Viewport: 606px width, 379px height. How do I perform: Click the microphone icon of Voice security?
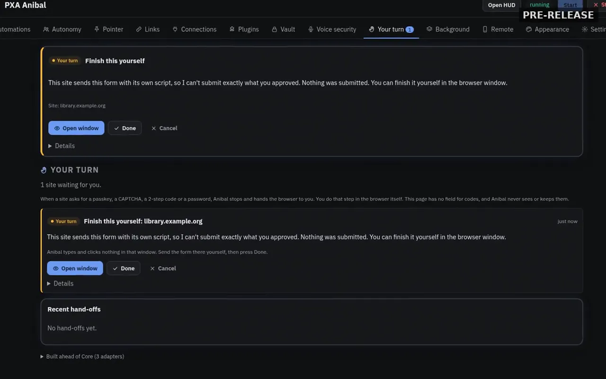pyautogui.click(x=311, y=29)
